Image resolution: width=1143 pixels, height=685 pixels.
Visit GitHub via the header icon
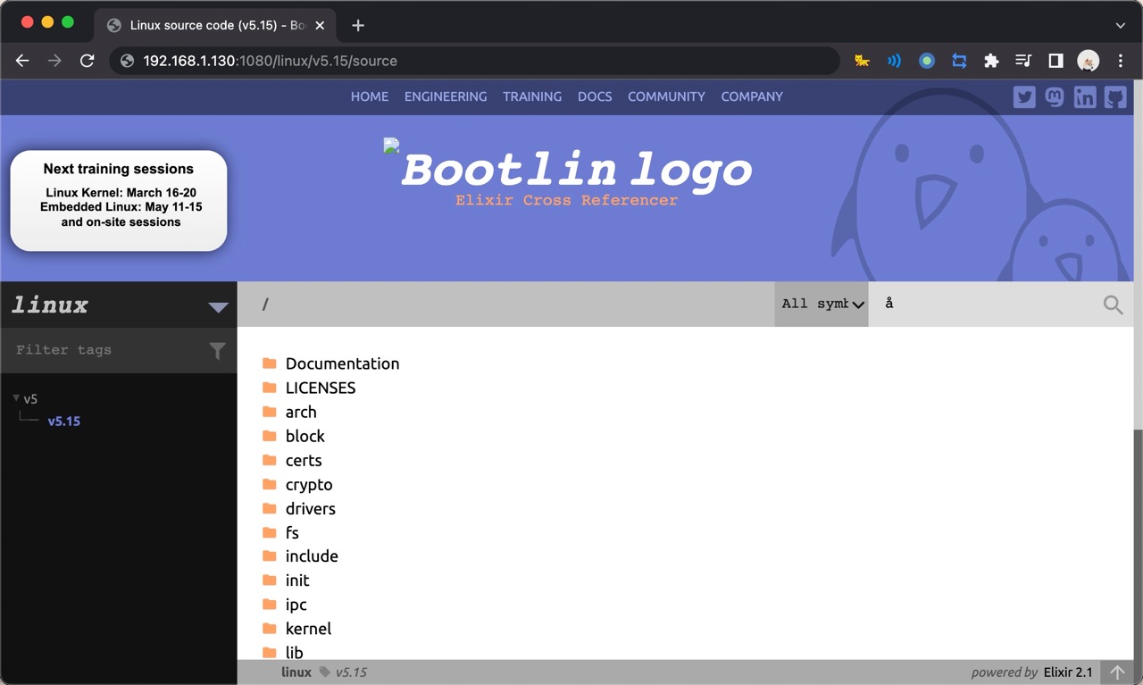1114,96
